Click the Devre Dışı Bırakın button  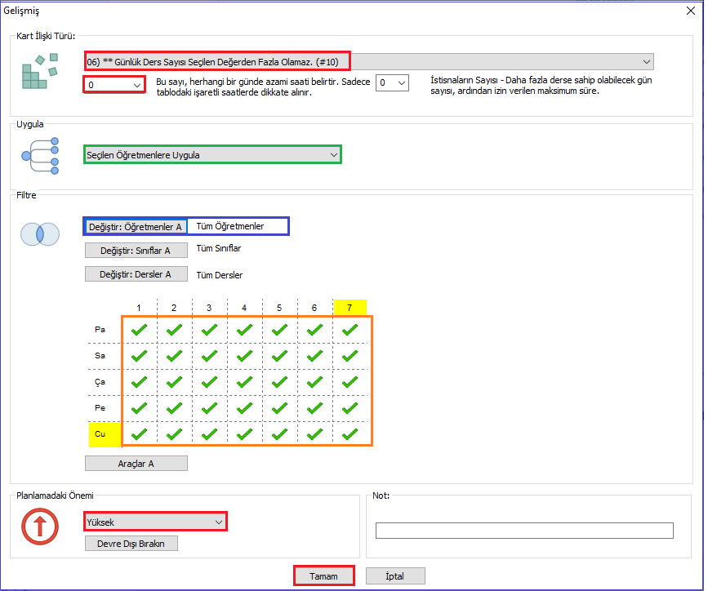pyautogui.click(x=131, y=544)
